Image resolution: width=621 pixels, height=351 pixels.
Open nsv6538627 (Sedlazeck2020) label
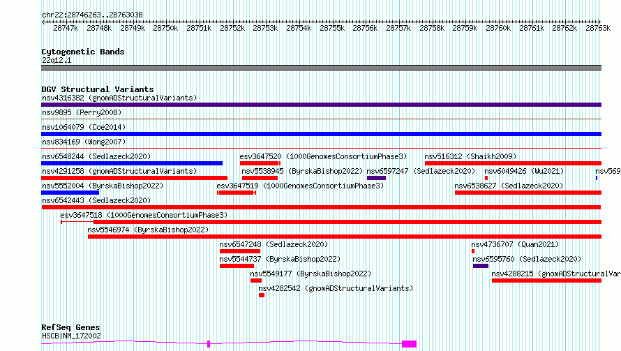point(509,186)
